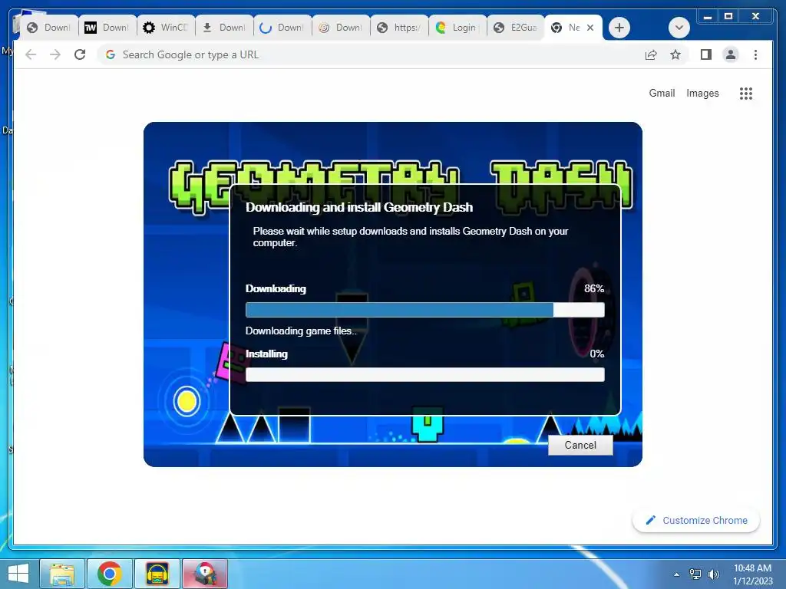Share this page icon in address bar
The height and width of the screenshot is (589, 786).
click(651, 54)
